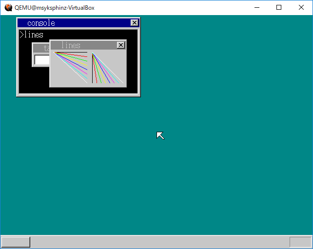Click the console window title bar
Viewport: 313px width, 249px height.
click(78, 23)
